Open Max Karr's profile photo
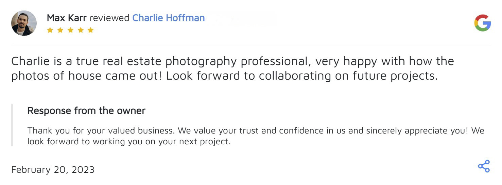502x185 pixels. (x=24, y=23)
